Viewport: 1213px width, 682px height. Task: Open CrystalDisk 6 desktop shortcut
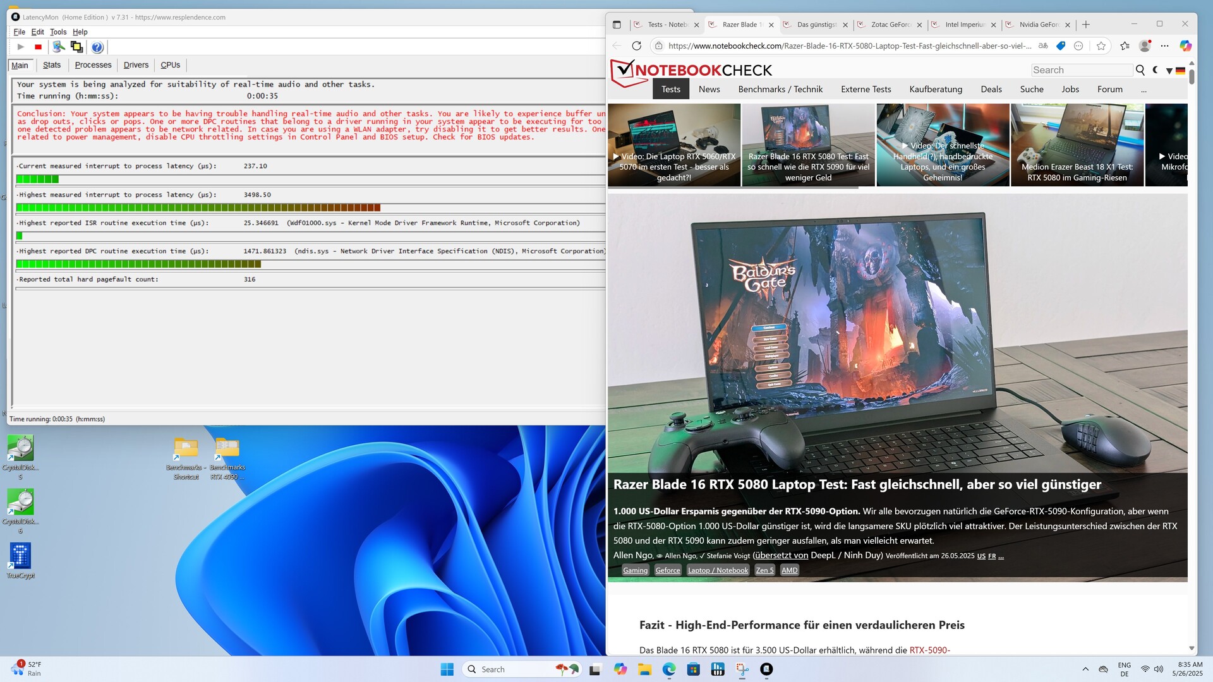(x=20, y=511)
